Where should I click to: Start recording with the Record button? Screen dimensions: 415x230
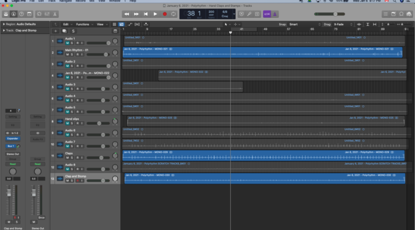point(165,14)
